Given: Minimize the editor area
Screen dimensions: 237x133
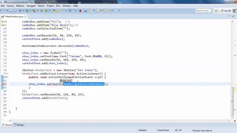Looking at the screenshot, I should (x=229, y=16).
